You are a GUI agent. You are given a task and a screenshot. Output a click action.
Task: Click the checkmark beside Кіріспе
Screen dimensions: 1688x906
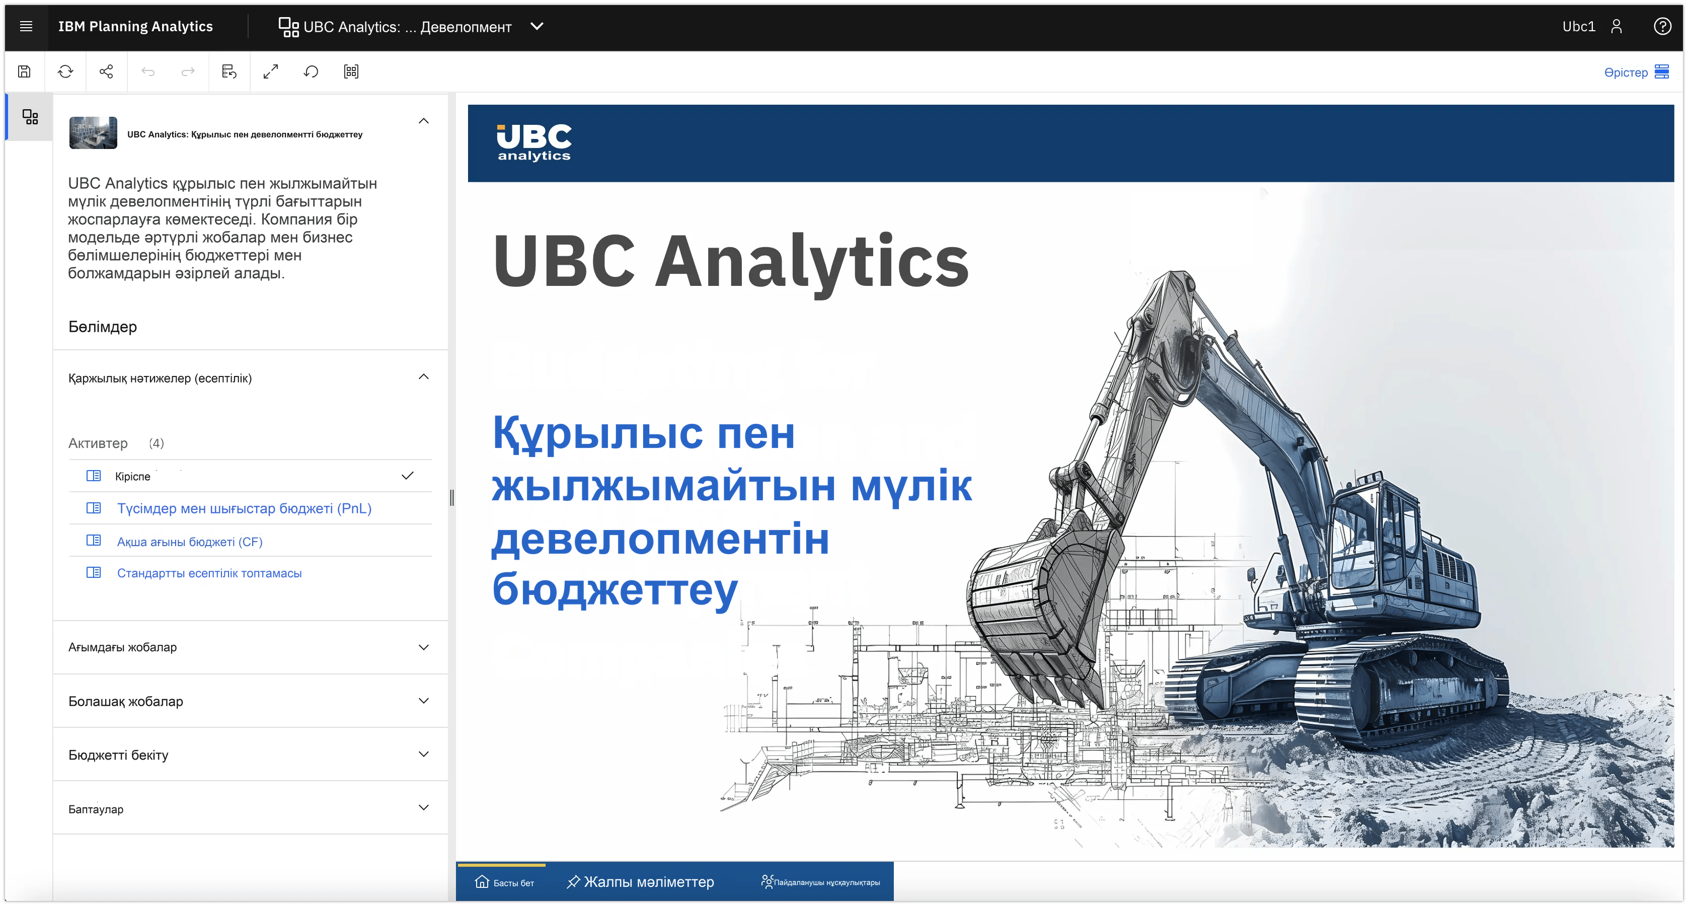coord(408,475)
